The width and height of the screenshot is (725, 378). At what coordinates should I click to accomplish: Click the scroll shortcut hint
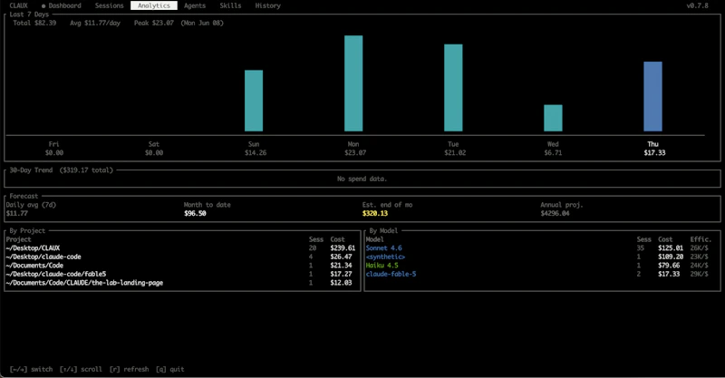click(x=81, y=369)
